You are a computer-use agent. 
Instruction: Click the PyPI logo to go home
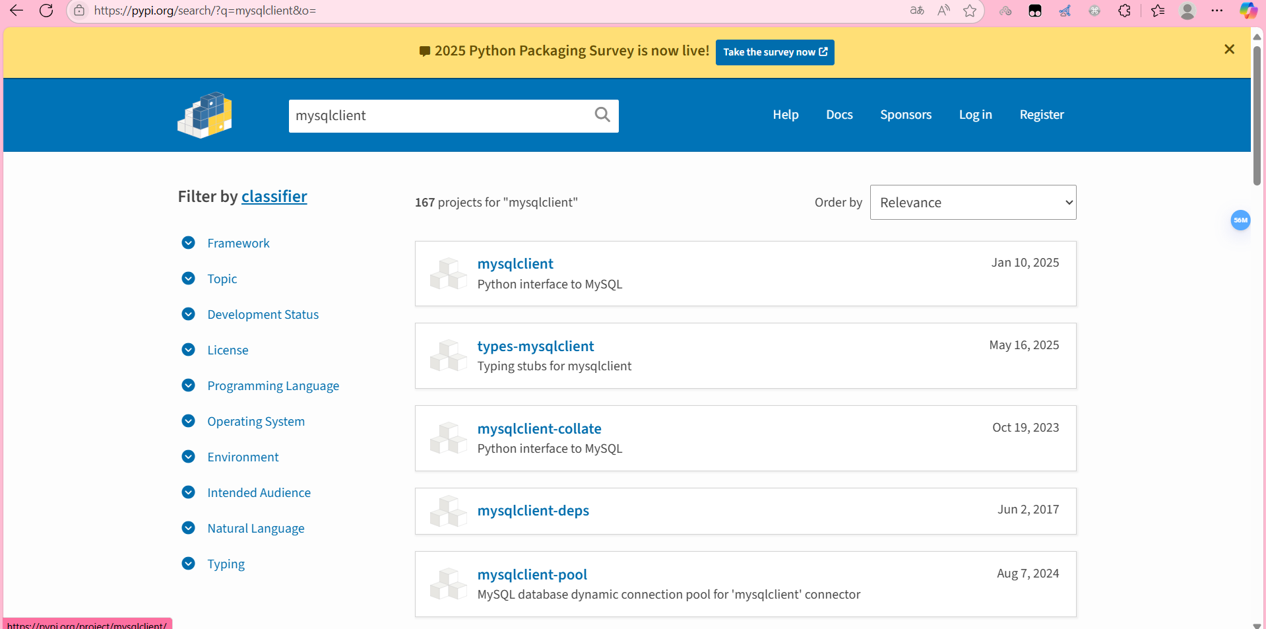pyautogui.click(x=205, y=115)
